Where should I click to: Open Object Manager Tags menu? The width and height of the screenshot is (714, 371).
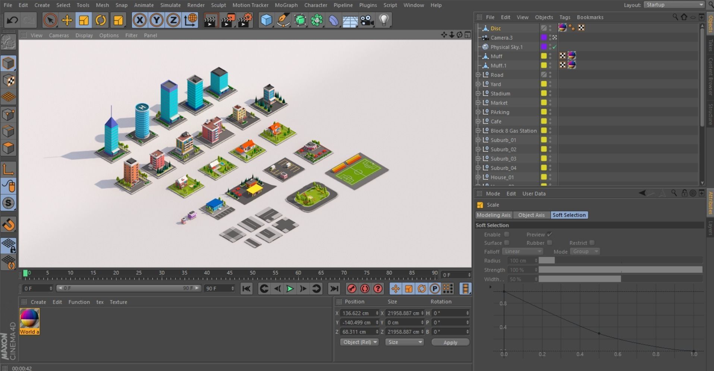[x=565, y=17]
